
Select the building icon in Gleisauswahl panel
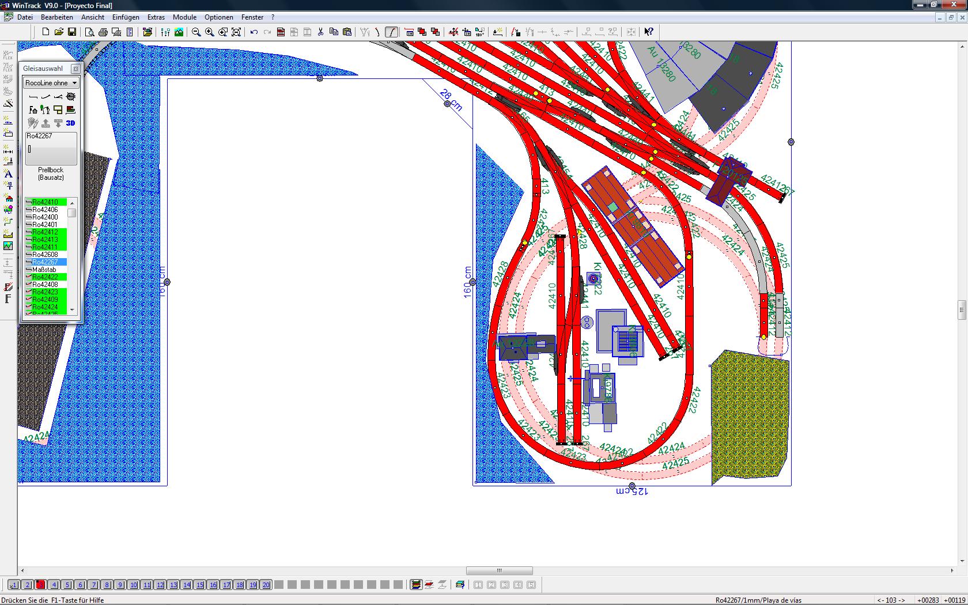pyautogui.click(x=33, y=109)
